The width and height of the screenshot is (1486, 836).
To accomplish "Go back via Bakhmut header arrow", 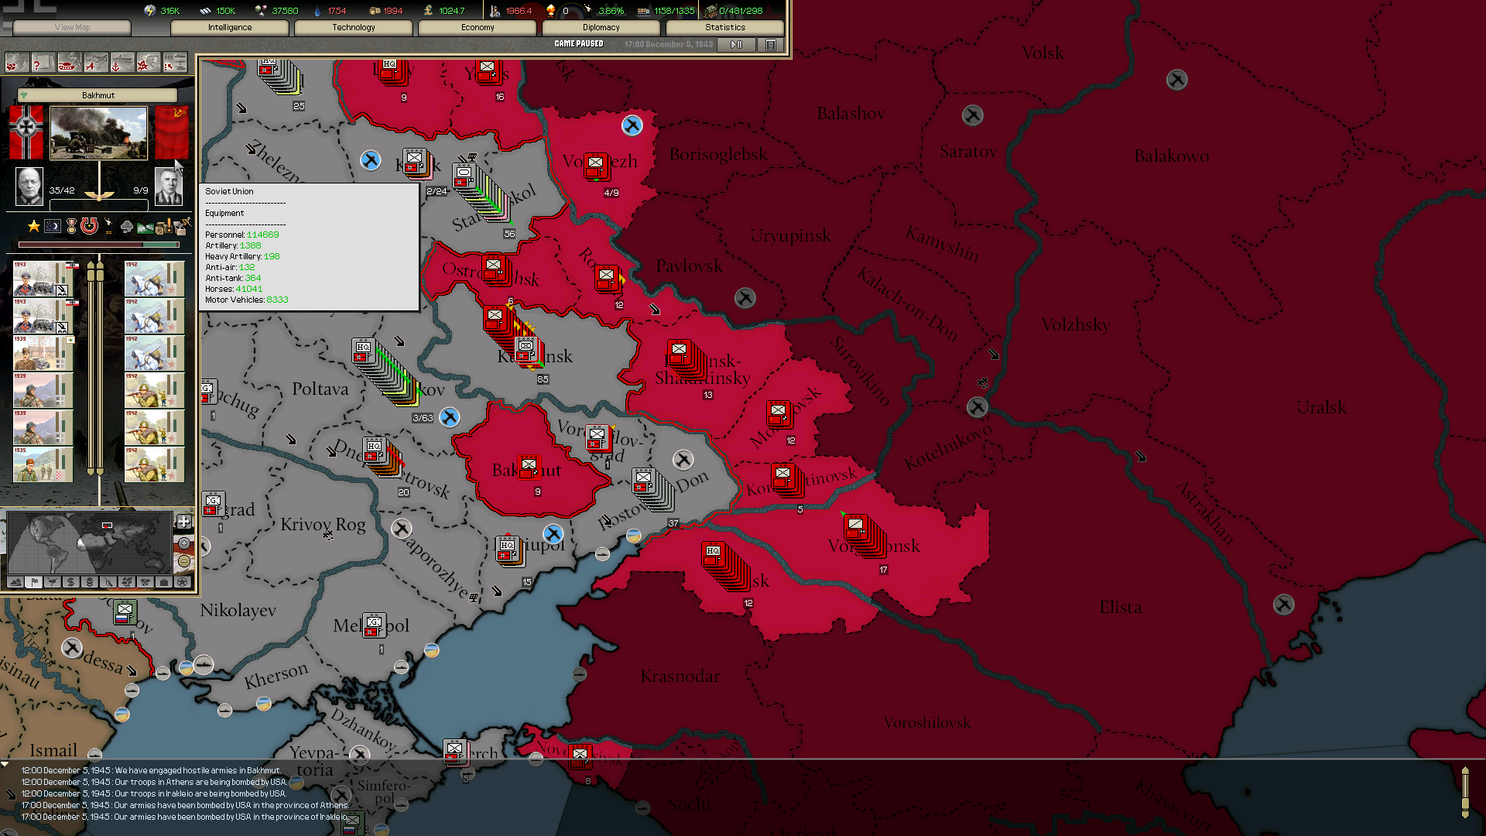I will [23, 95].
